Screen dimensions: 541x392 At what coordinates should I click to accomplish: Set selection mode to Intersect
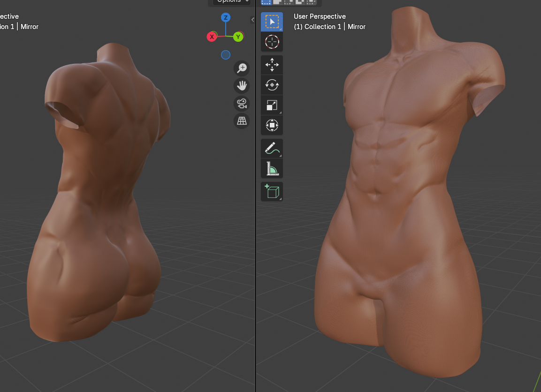tap(311, 2)
